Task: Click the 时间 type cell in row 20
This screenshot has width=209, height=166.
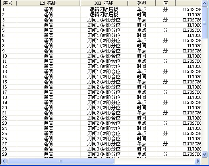Action: (x=142, y=108)
